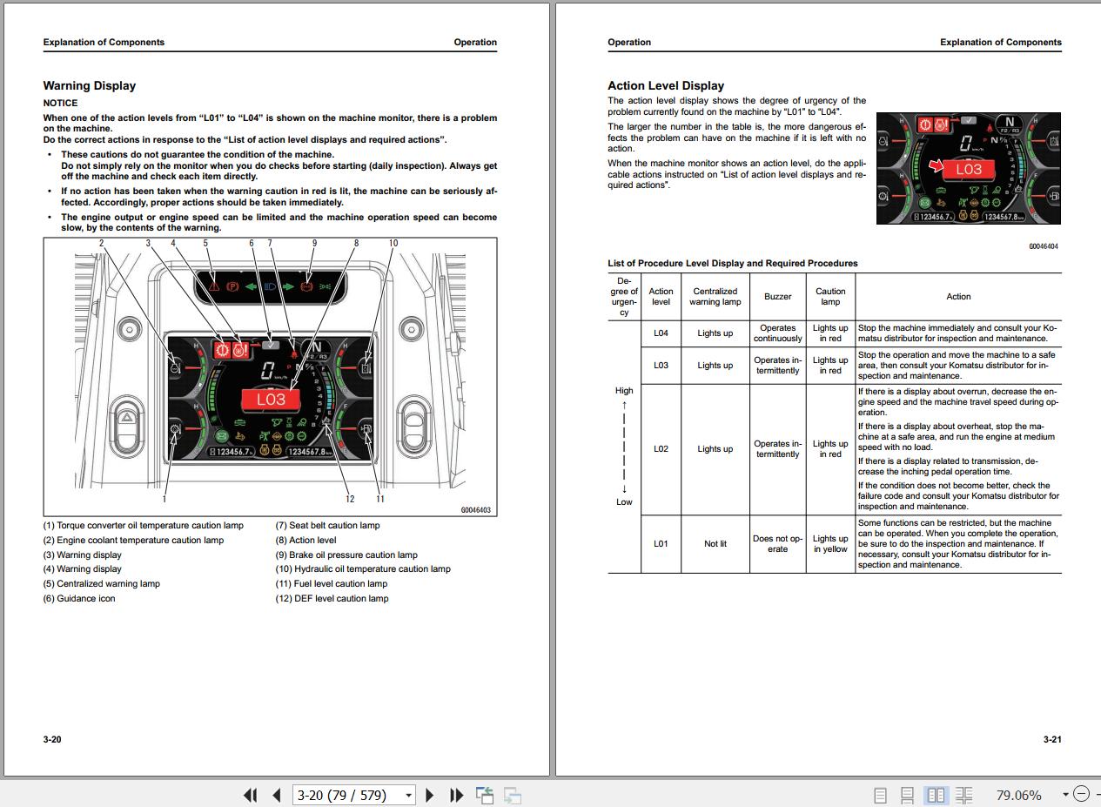1101x807 pixels.
Task: Click '(5) Centralized warning lamp' legend entry
Action: (x=102, y=583)
